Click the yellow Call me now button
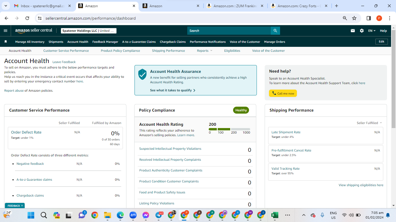 (283, 93)
